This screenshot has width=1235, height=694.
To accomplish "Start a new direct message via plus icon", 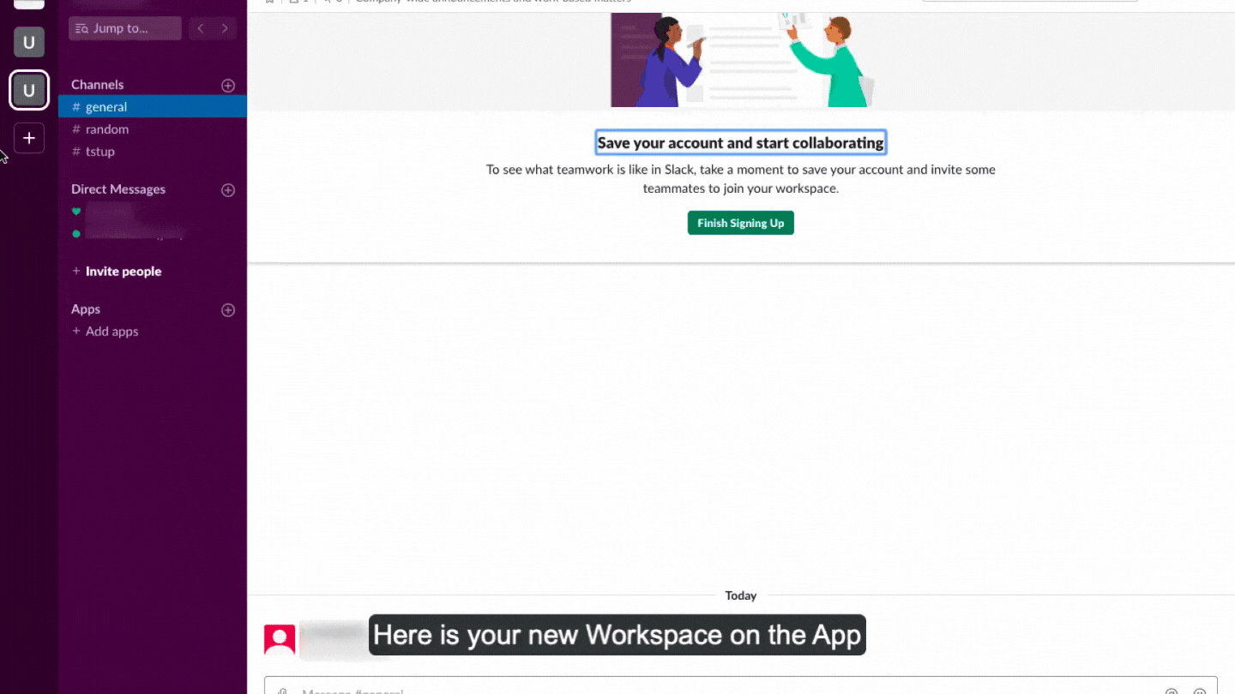I will pyautogui.click(x=228, y=190).
